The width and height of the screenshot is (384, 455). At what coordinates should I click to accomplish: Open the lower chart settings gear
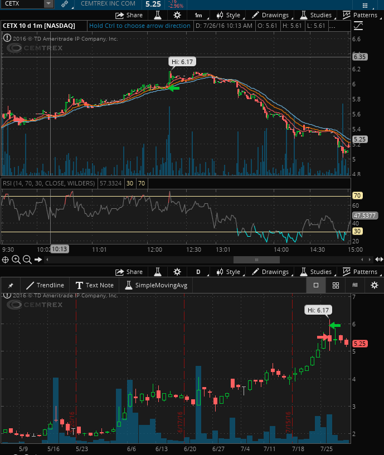click(177, 272)
